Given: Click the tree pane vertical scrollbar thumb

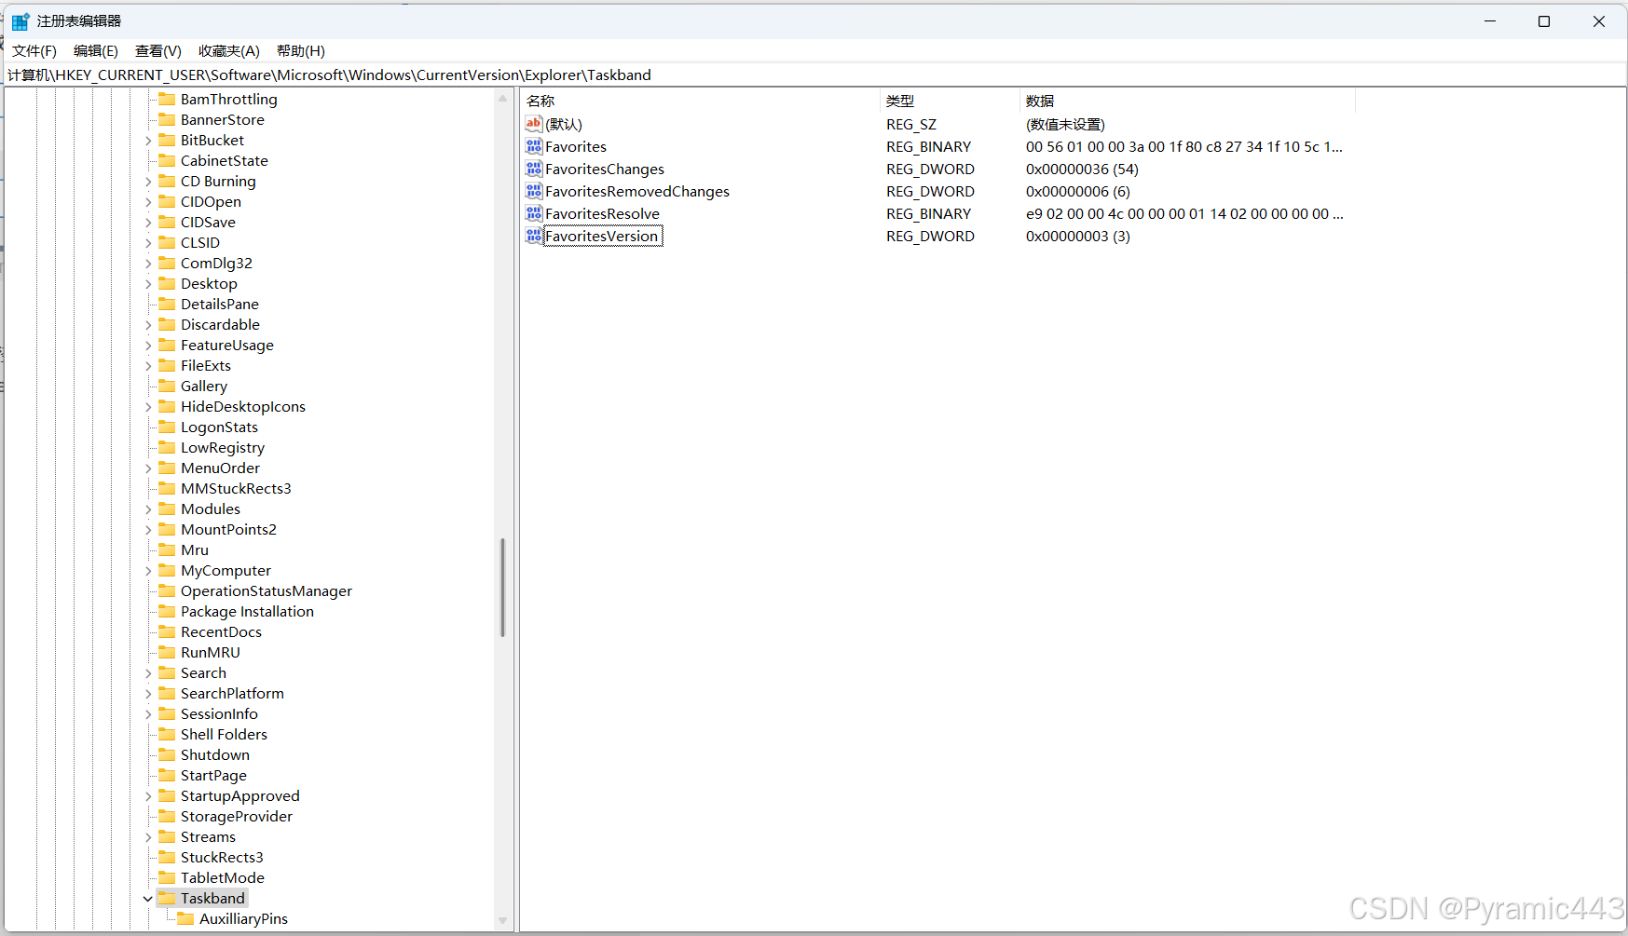Looking at the screenshot, I should pos(503,588).
